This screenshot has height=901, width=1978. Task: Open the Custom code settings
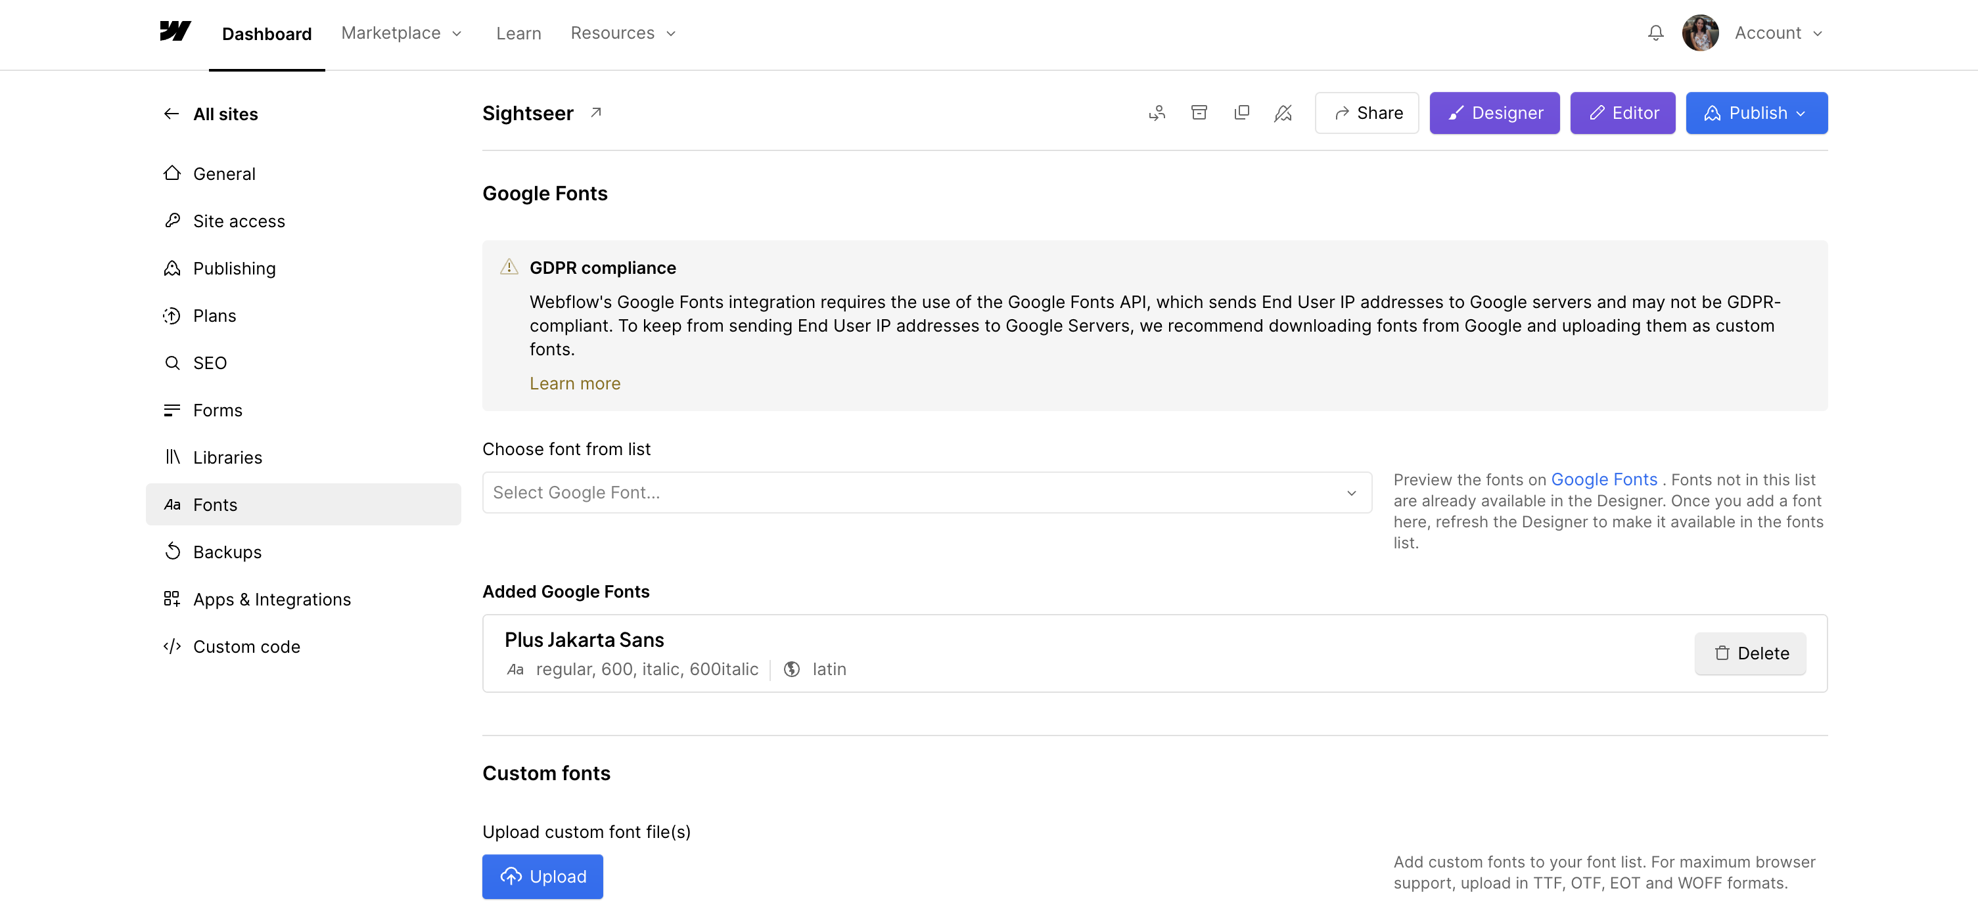[304, 646]
